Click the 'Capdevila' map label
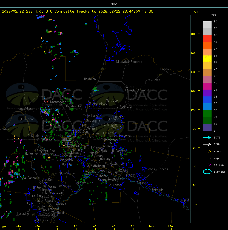Screen dimensions: 228x230 pyautogui.click(x=74, y=106)
